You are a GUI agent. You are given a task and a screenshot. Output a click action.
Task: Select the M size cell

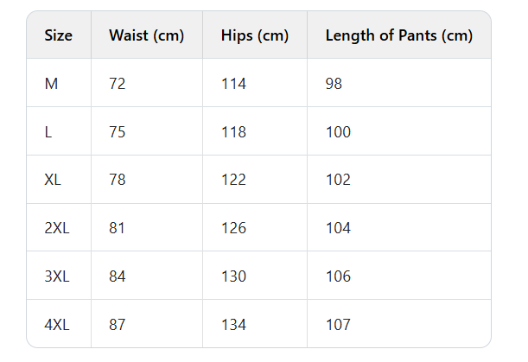[x=51, y=84]
